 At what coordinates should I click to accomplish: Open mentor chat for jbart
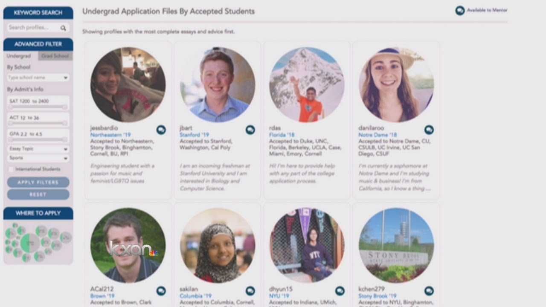click(x=250, y=130)
